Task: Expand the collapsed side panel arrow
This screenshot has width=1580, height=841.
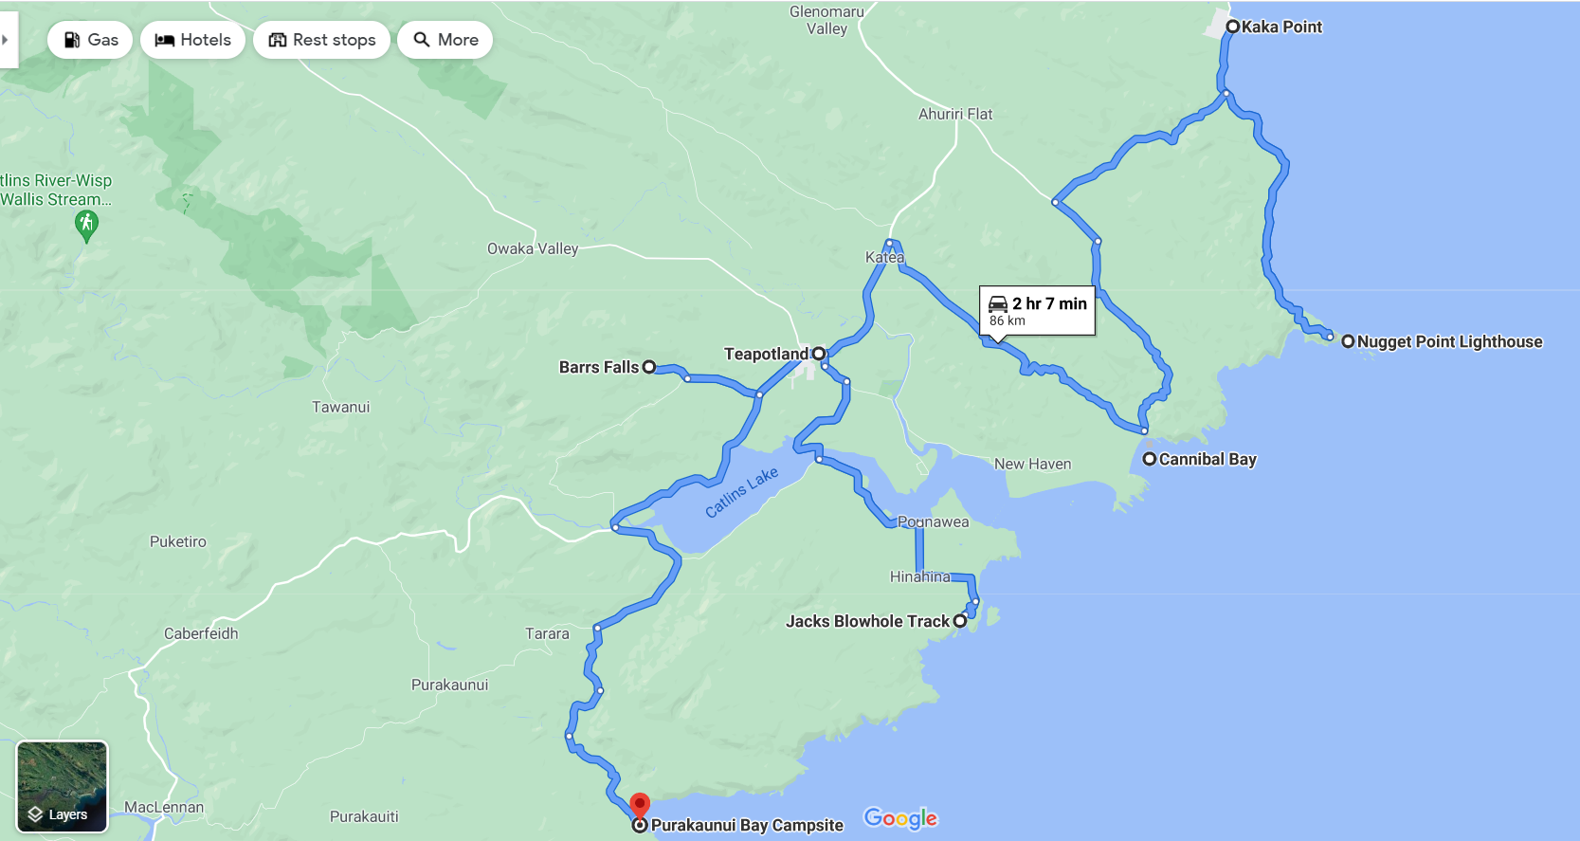Action: tap(8, 40)
